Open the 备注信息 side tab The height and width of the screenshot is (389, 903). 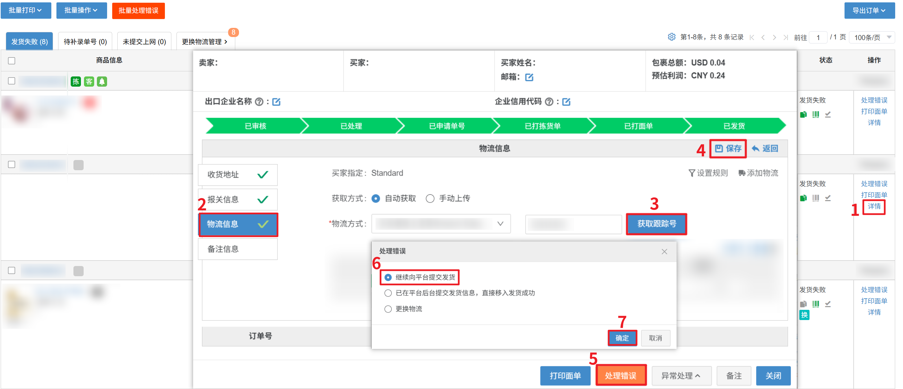click(238, 249)
